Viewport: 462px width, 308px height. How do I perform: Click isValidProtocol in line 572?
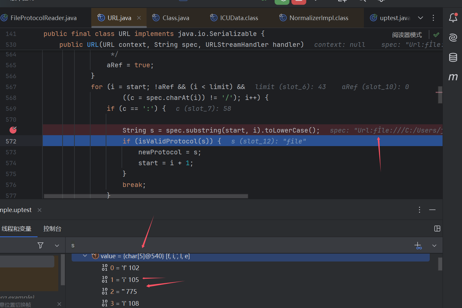[170, 141]
